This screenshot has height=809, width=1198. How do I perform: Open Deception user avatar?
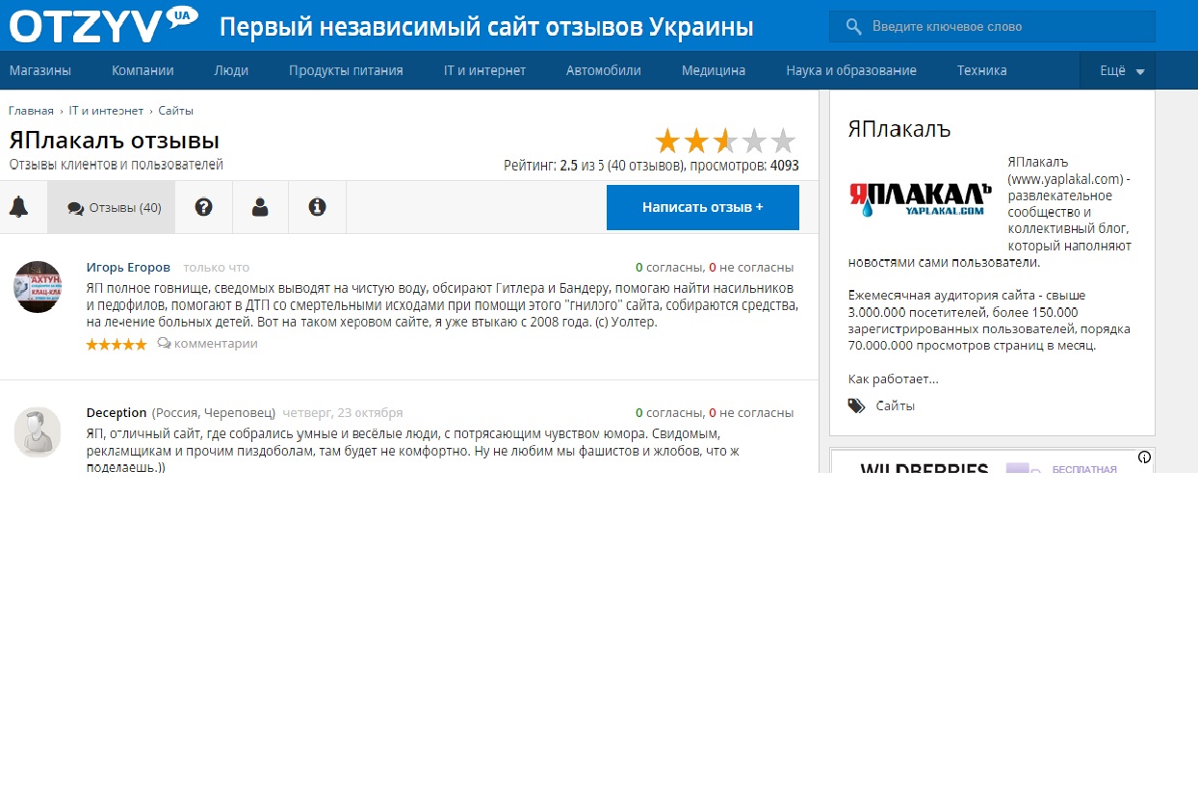pos(38,431)
